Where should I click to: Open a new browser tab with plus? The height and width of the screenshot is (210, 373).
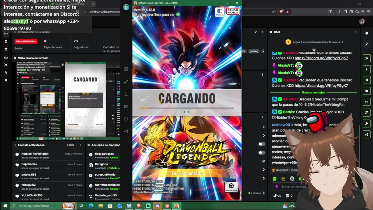pos(100,4)
